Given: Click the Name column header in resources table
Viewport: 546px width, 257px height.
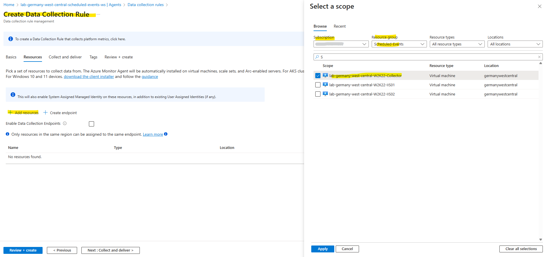Looking at the screenshot, I should 13,147.
